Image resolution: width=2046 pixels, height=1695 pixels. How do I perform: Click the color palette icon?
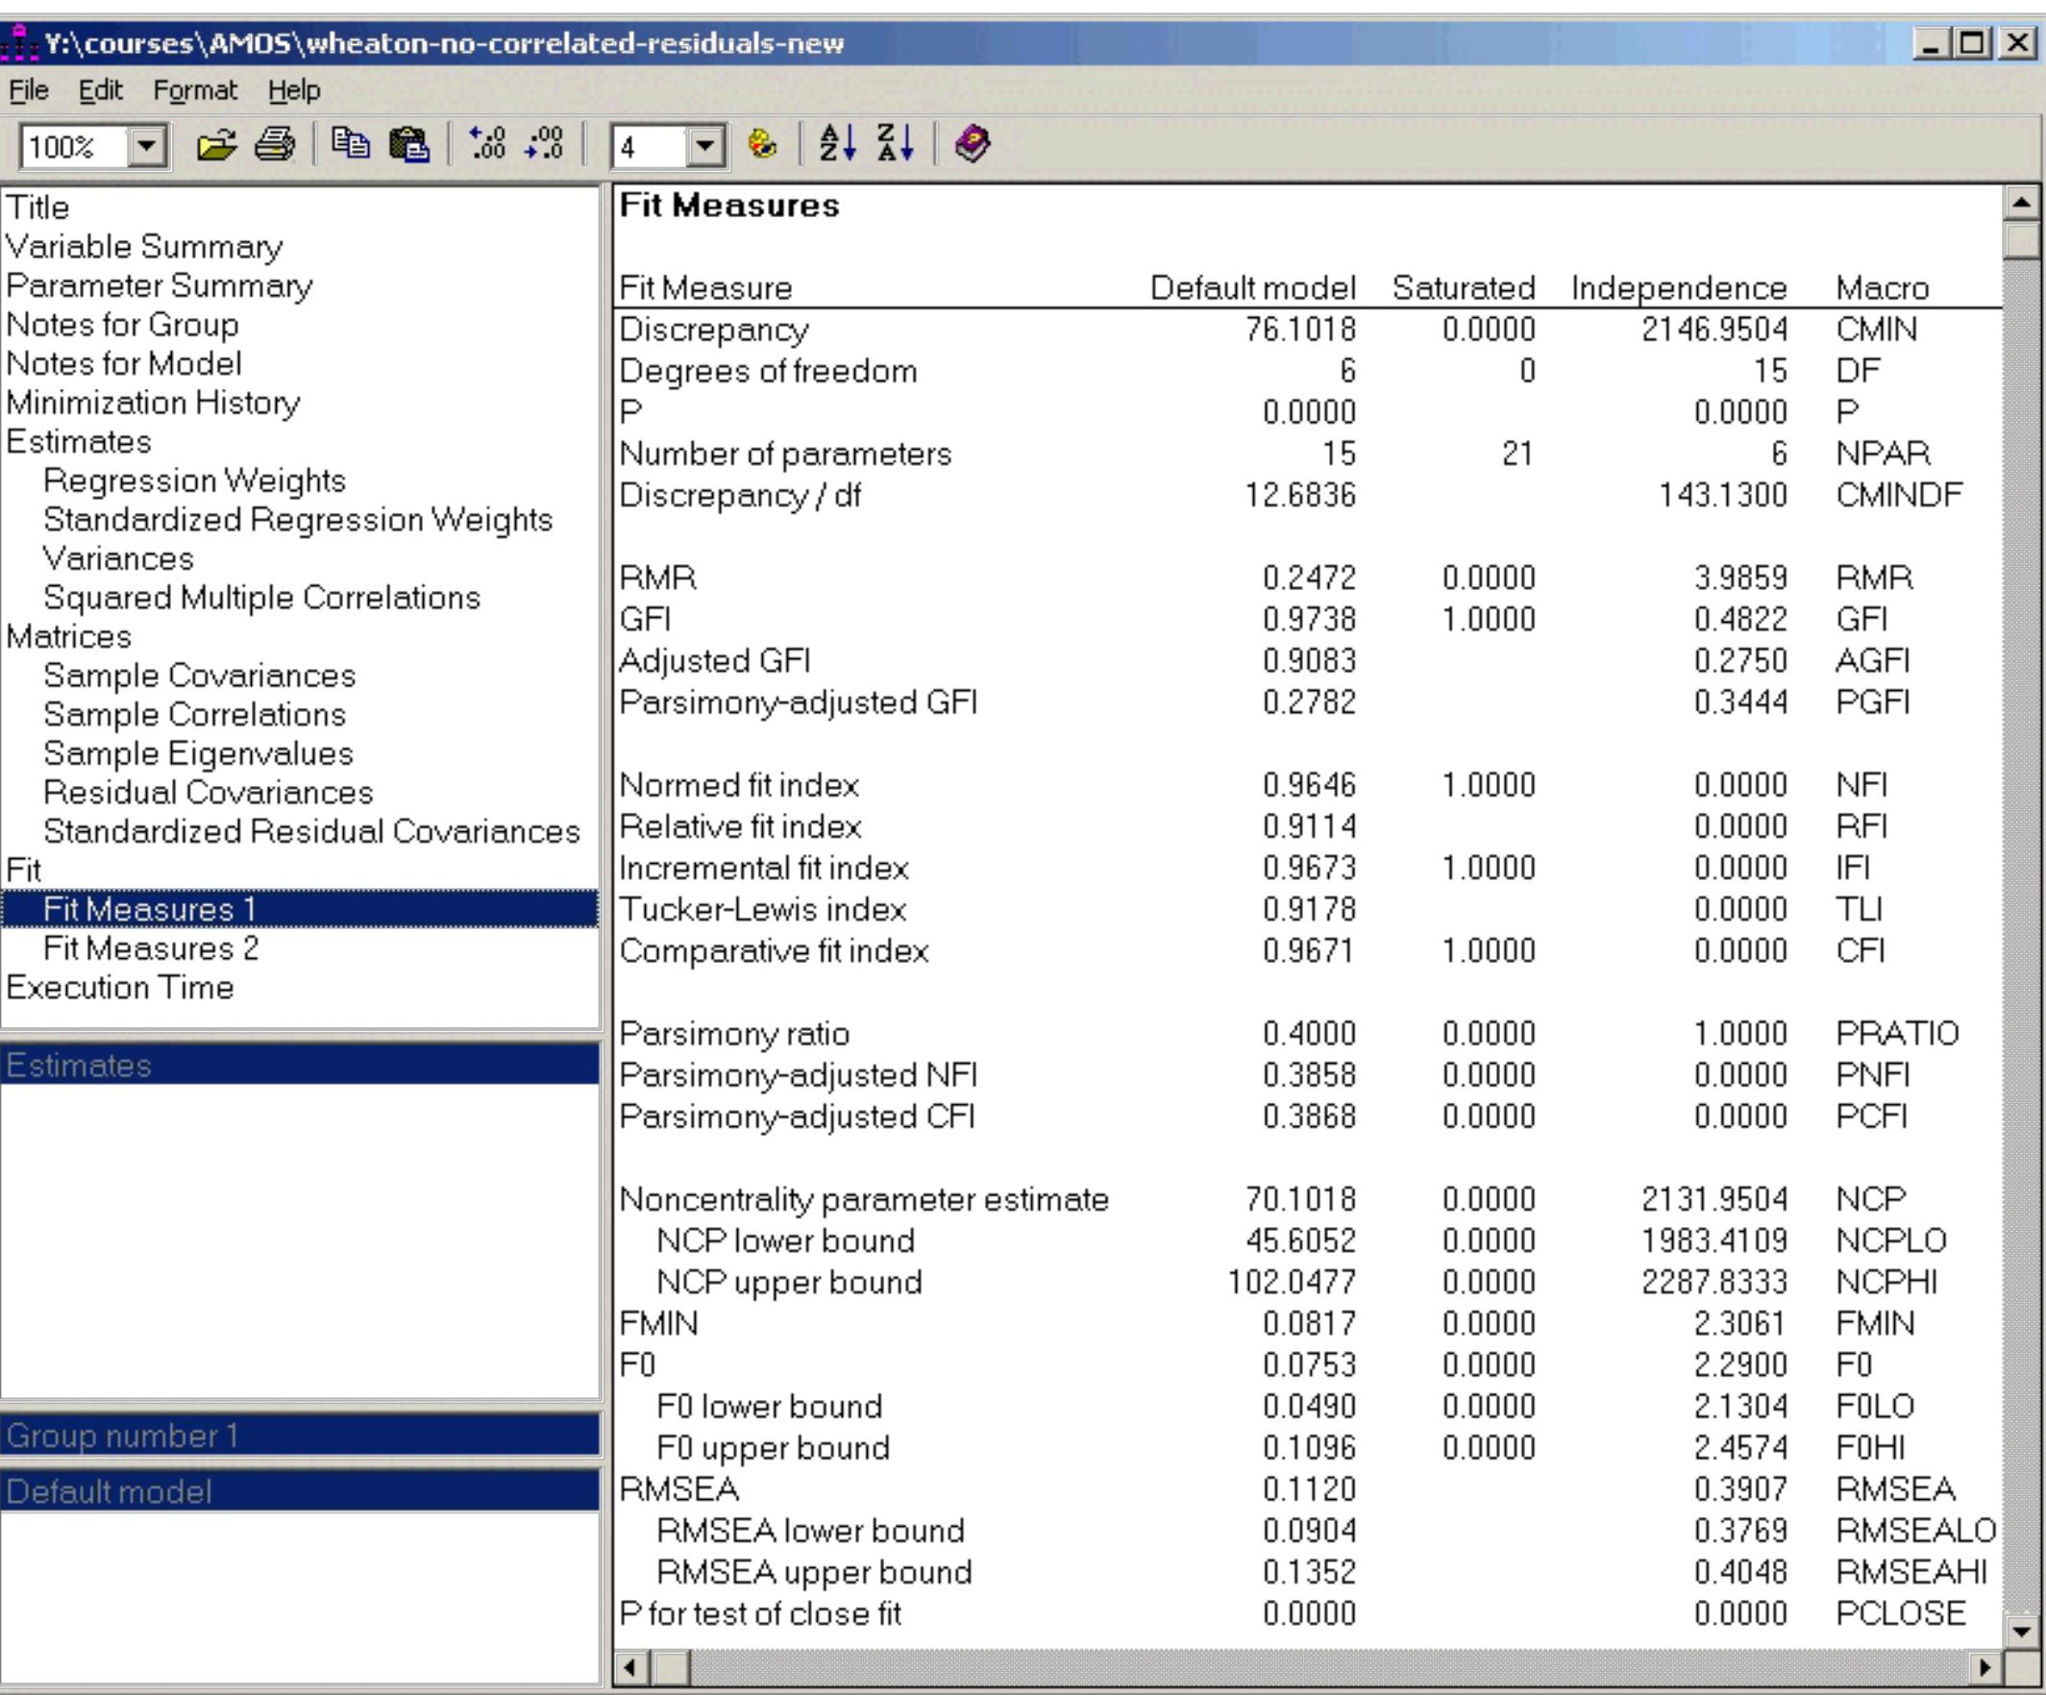[x=762, y=145]
